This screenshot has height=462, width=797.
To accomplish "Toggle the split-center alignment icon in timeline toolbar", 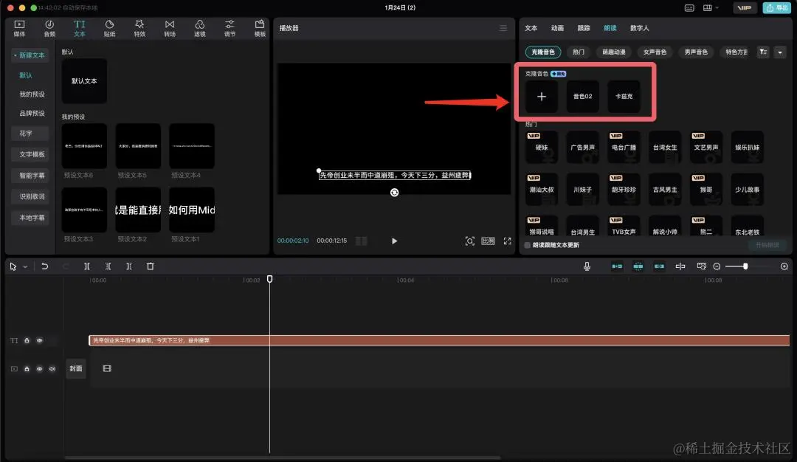I will point(680,266).
